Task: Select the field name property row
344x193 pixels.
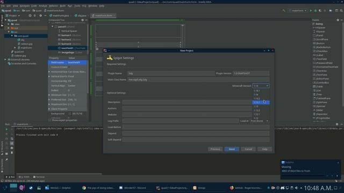Action: pos(67,62)
